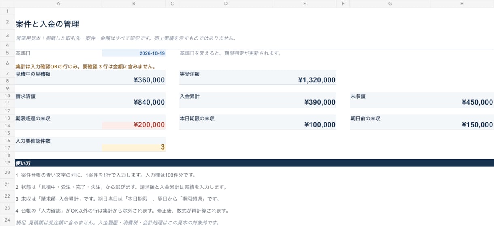Screen dimensions: 494x226
Task: Select the 期限超過の未収 label
Action: pos(33,118)
